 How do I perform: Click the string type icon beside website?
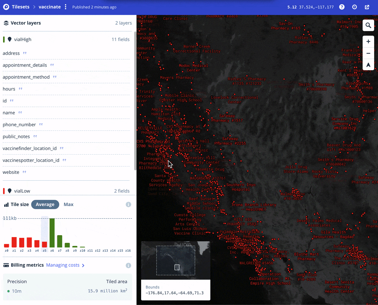(24, 172)
